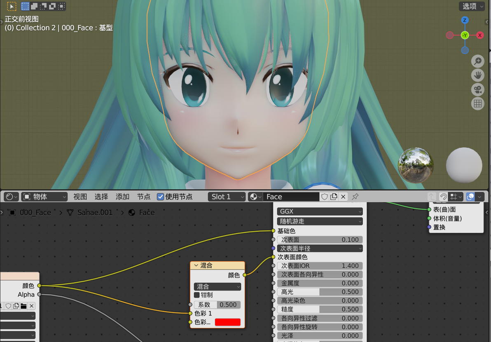Click the 糙度 0.500 slider

click(320, 309)
